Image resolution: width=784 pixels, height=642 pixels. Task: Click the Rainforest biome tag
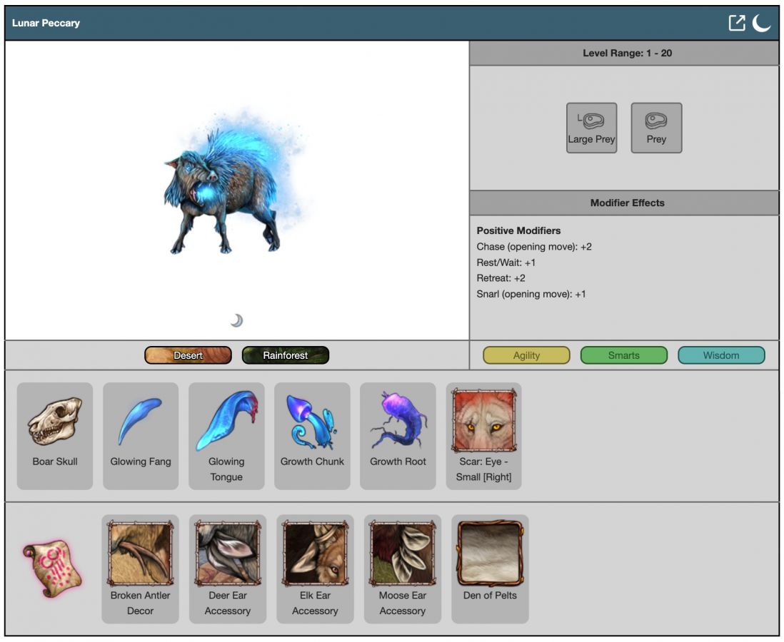pos(285,355)
